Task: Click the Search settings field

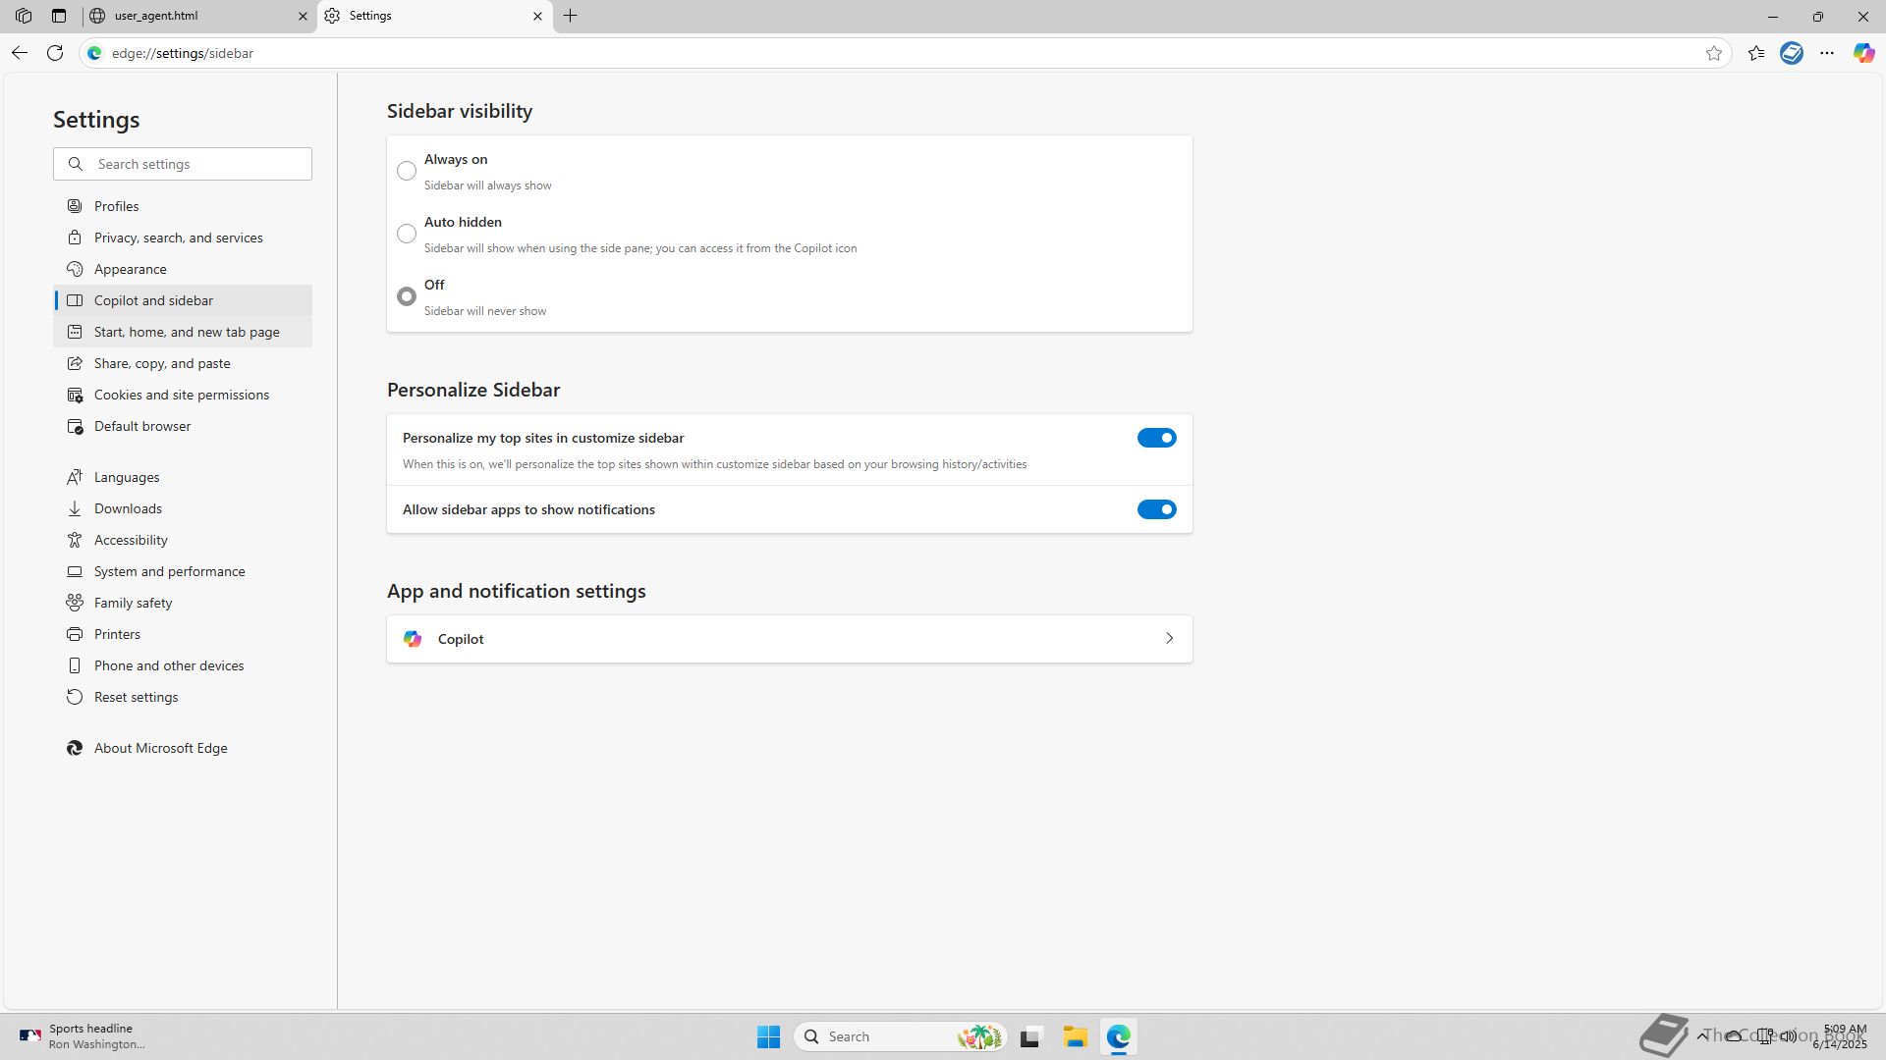Action: point(196,164)
